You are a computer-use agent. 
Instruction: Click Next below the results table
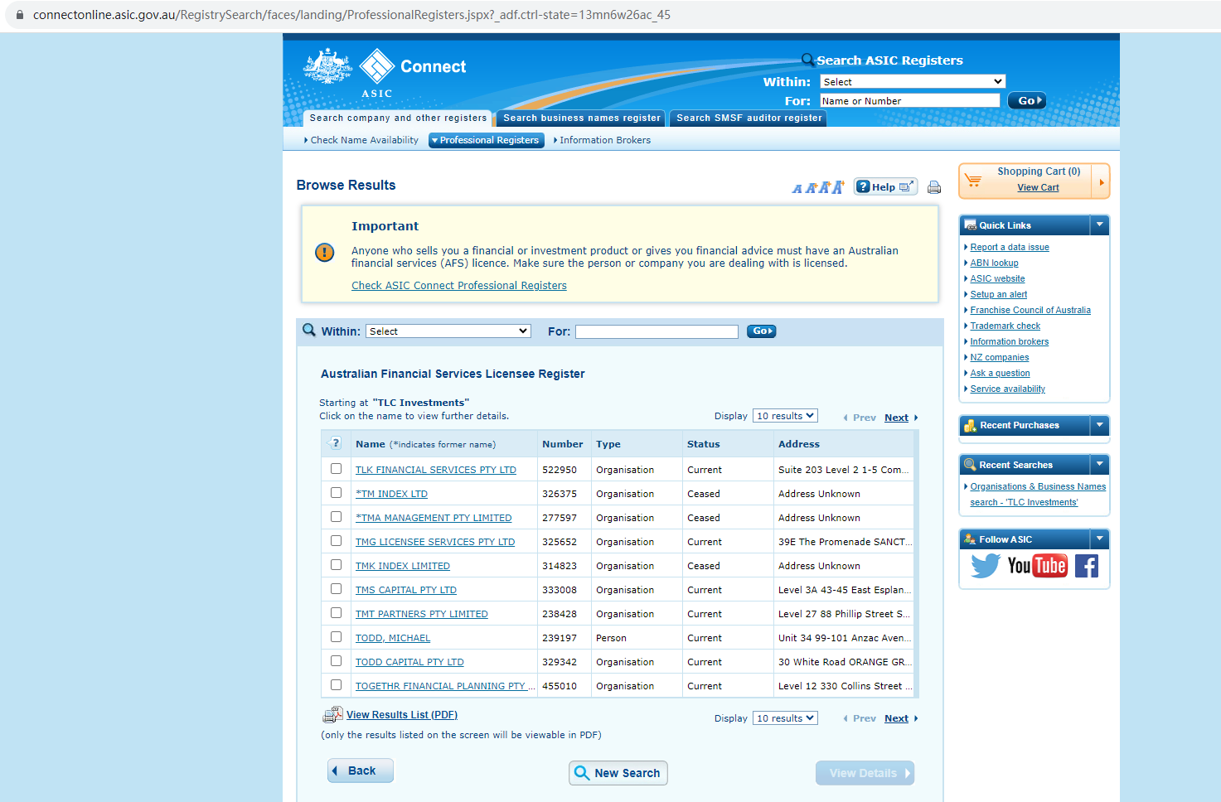(896, 718)
